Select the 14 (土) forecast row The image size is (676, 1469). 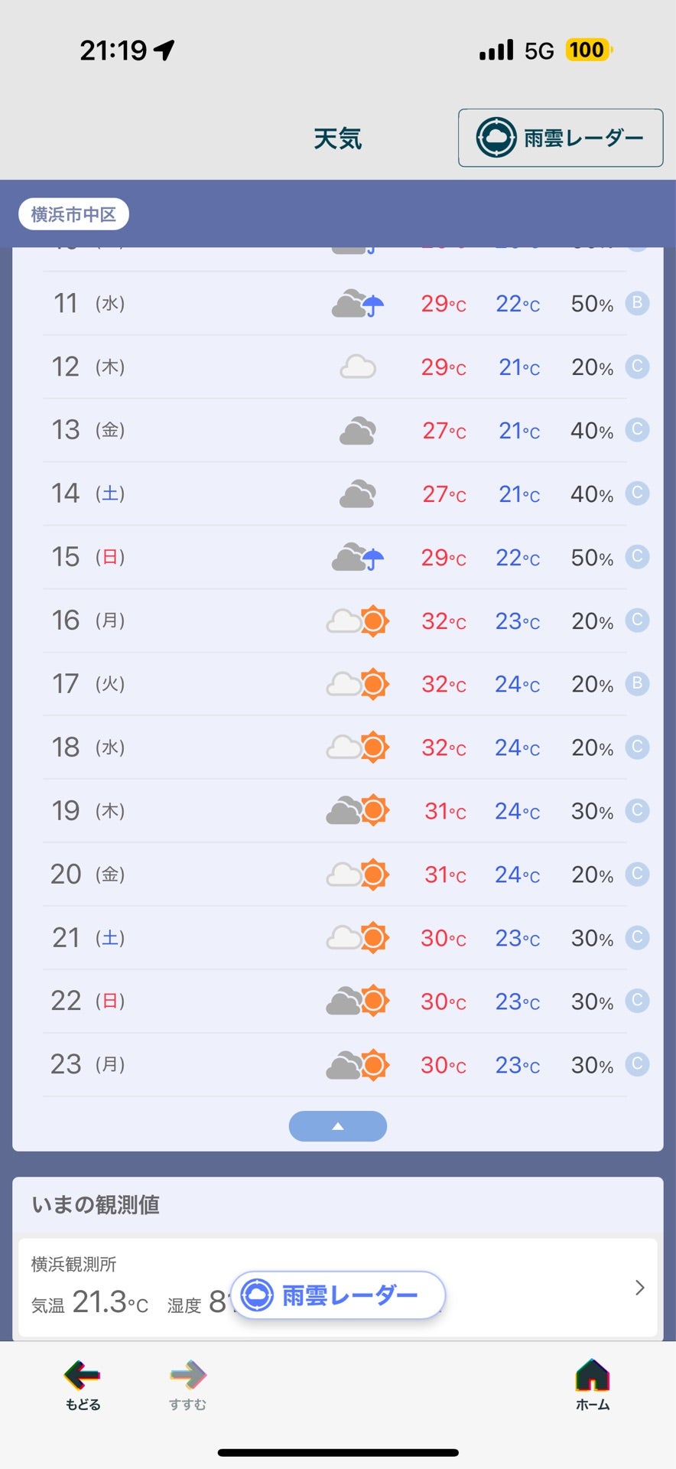click(335, 493)
